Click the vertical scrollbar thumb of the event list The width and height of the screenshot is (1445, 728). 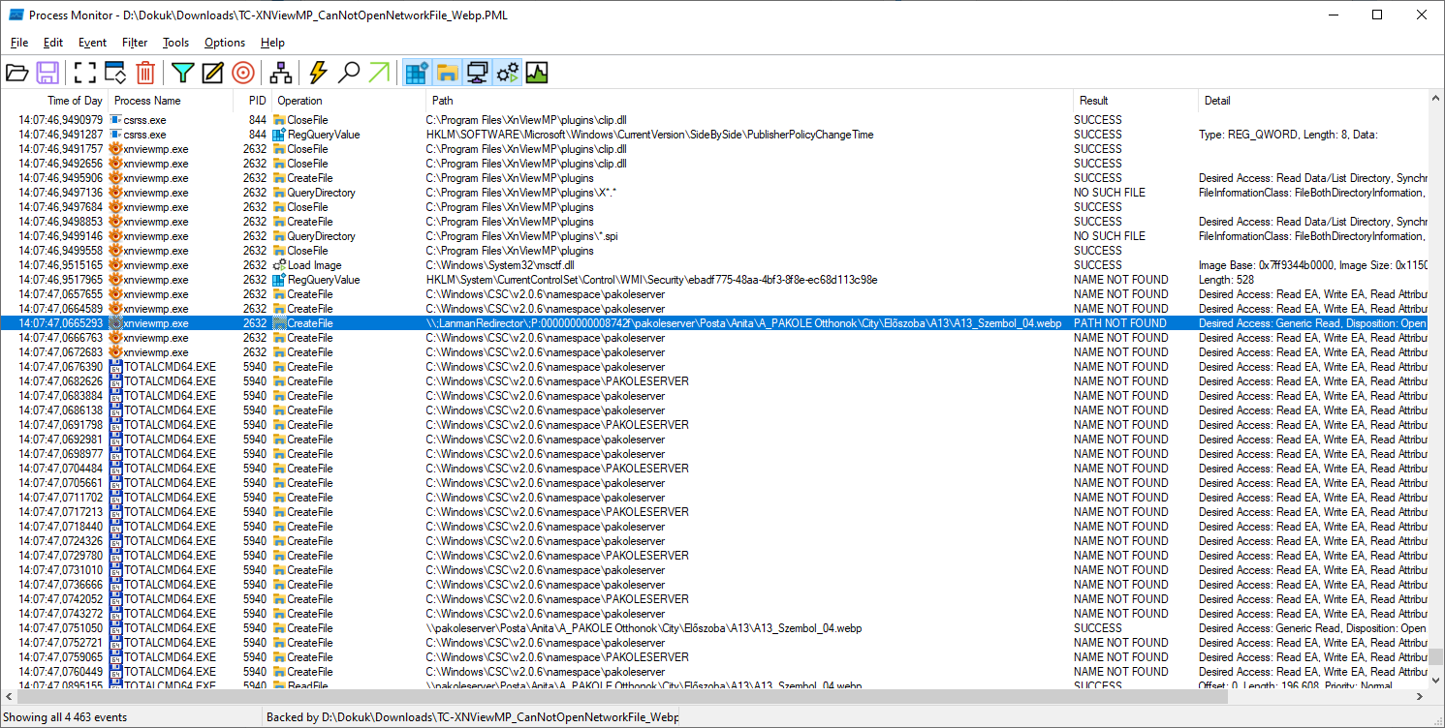[1436, 656]
